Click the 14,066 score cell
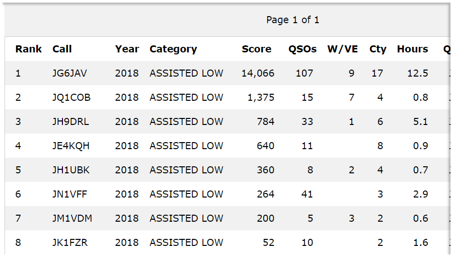Image resolution: width=453 pixels, height=257 pixels. coord(258,73)
